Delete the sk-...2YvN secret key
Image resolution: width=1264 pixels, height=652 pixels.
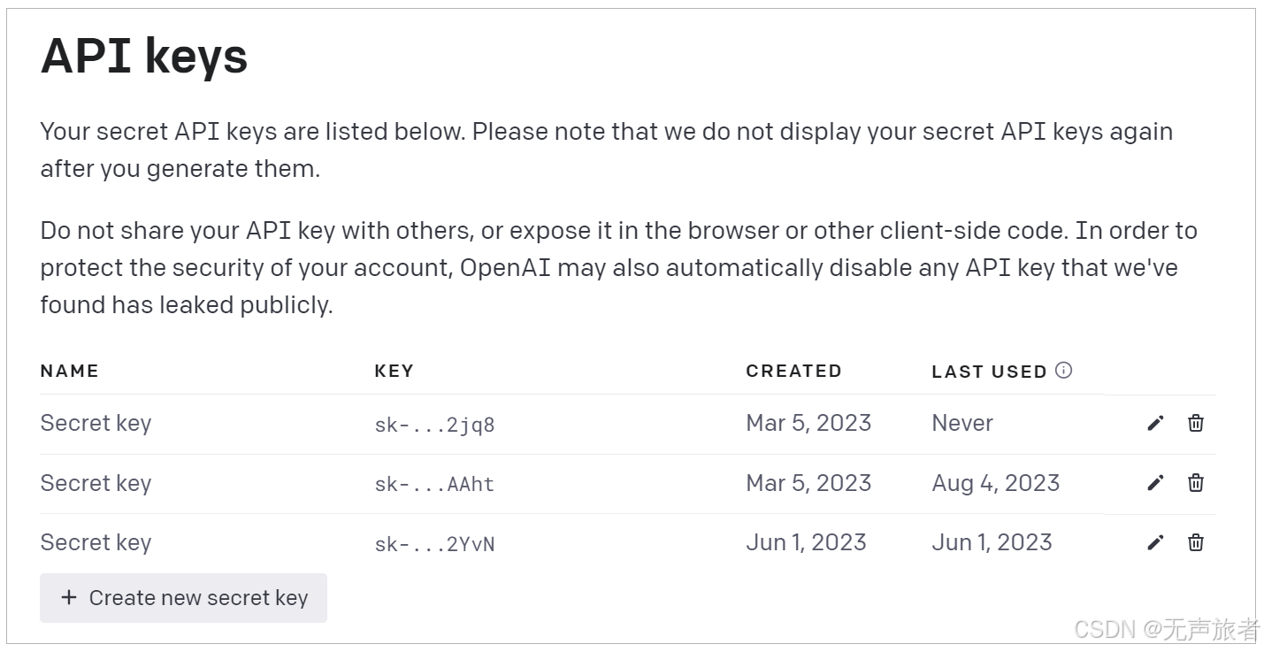coord(1196,542)
